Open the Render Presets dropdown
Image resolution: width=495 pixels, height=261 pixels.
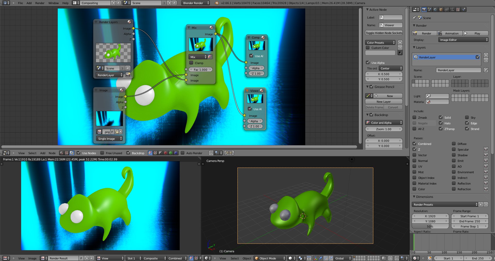445,204
